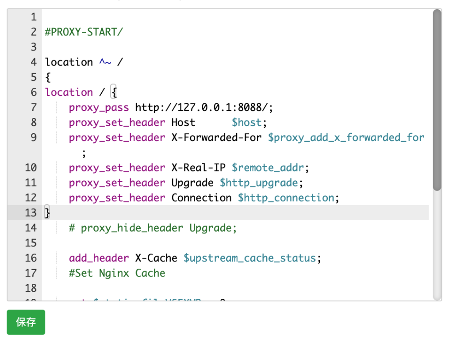This screenshot has width=453, height=339.
Task: Place cursor on the #PROXY-START/ comment
Action: 84,32
